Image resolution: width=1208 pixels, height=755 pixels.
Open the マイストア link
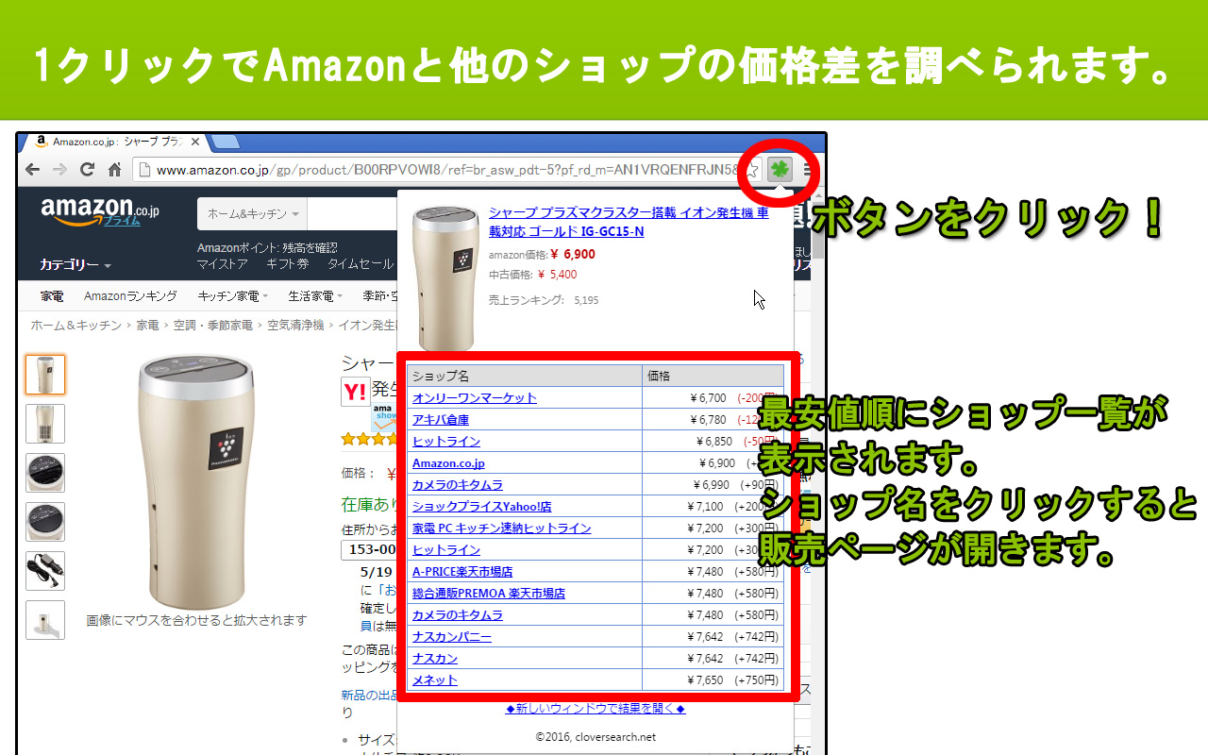tap(223, 264)
